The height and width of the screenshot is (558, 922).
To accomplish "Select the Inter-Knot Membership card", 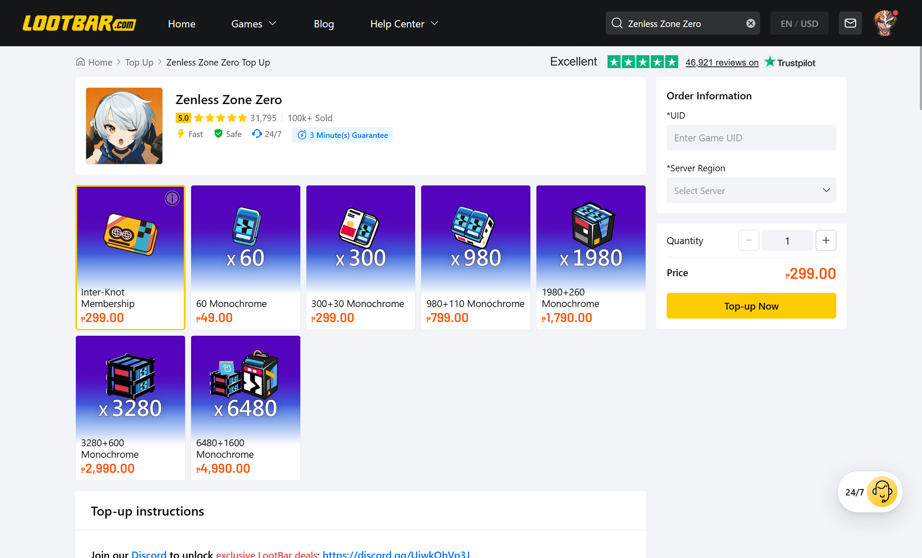I will point(130,257).
